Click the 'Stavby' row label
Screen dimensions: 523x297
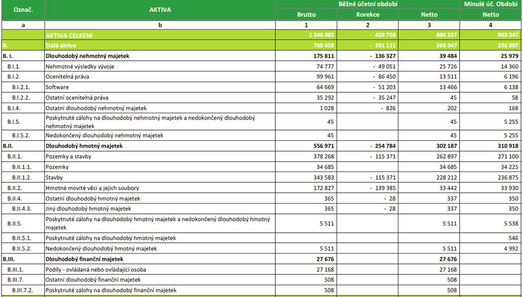[54, 178]
